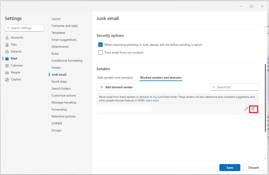Open Smart suggestions settings
This screenshot has height=175, width=269.
64,40
